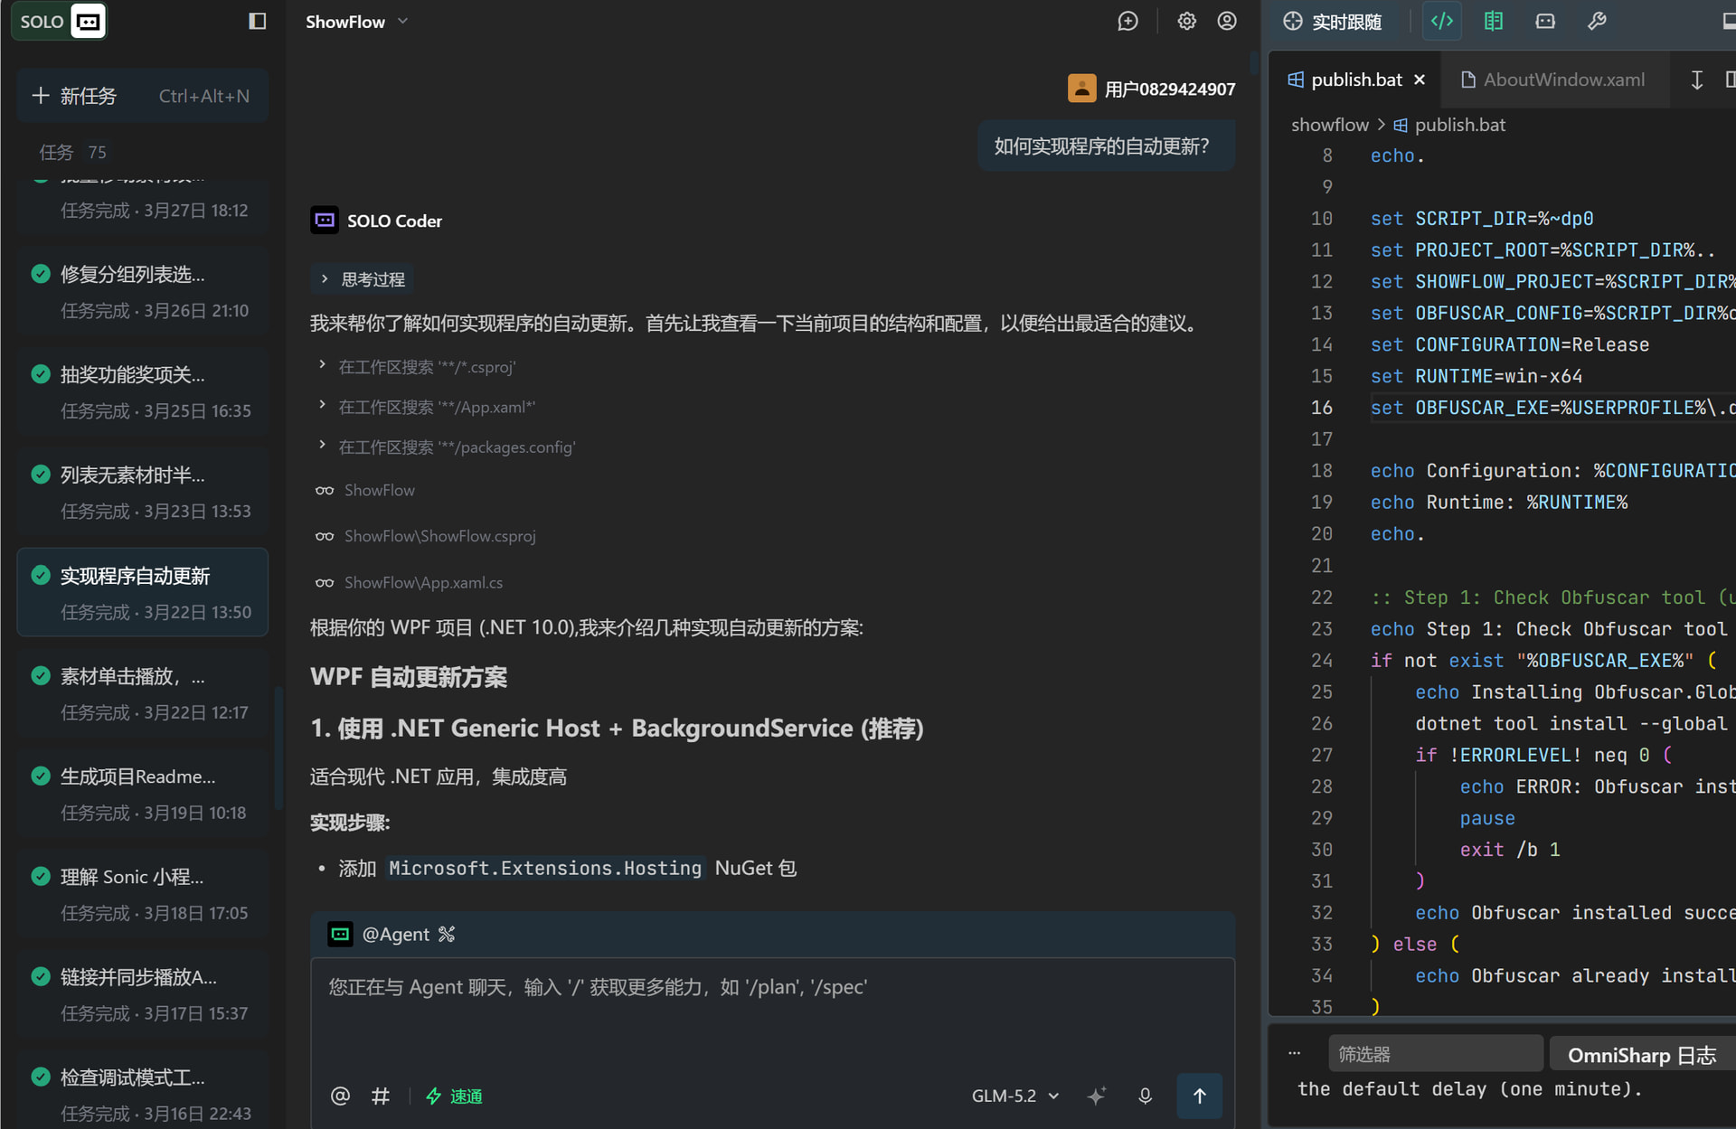Close the publish.bat tab
The height and width of the screenshot is (1129, 1736).
(1420, 80)
